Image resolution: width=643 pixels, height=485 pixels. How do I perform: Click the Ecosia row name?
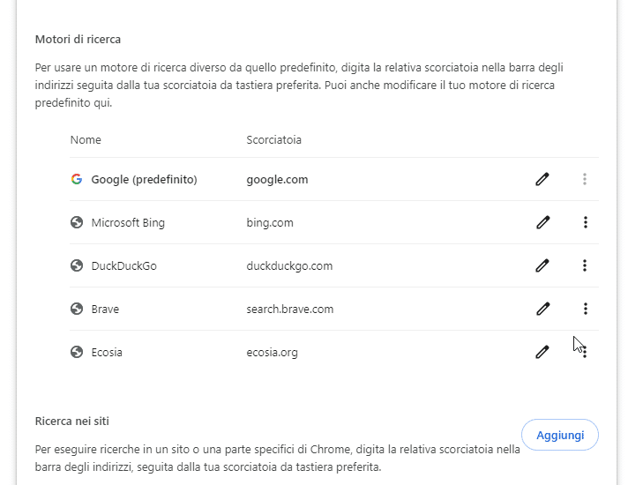click(x=107, y=352)
